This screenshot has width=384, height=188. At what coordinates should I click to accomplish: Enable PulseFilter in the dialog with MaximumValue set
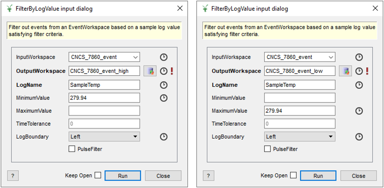pos(267,149)
